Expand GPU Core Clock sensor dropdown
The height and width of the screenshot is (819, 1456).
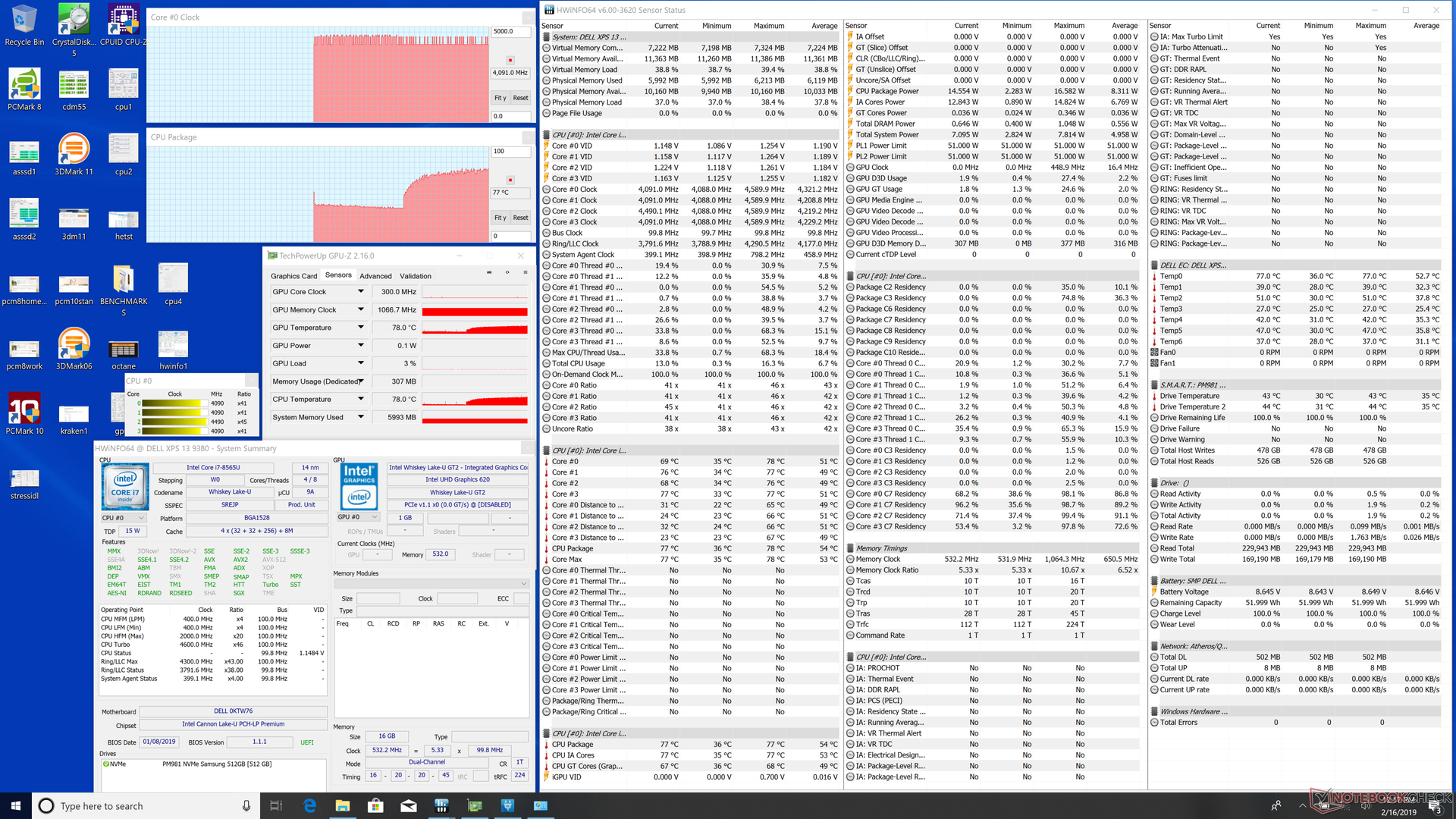click(x=361, y=292)
